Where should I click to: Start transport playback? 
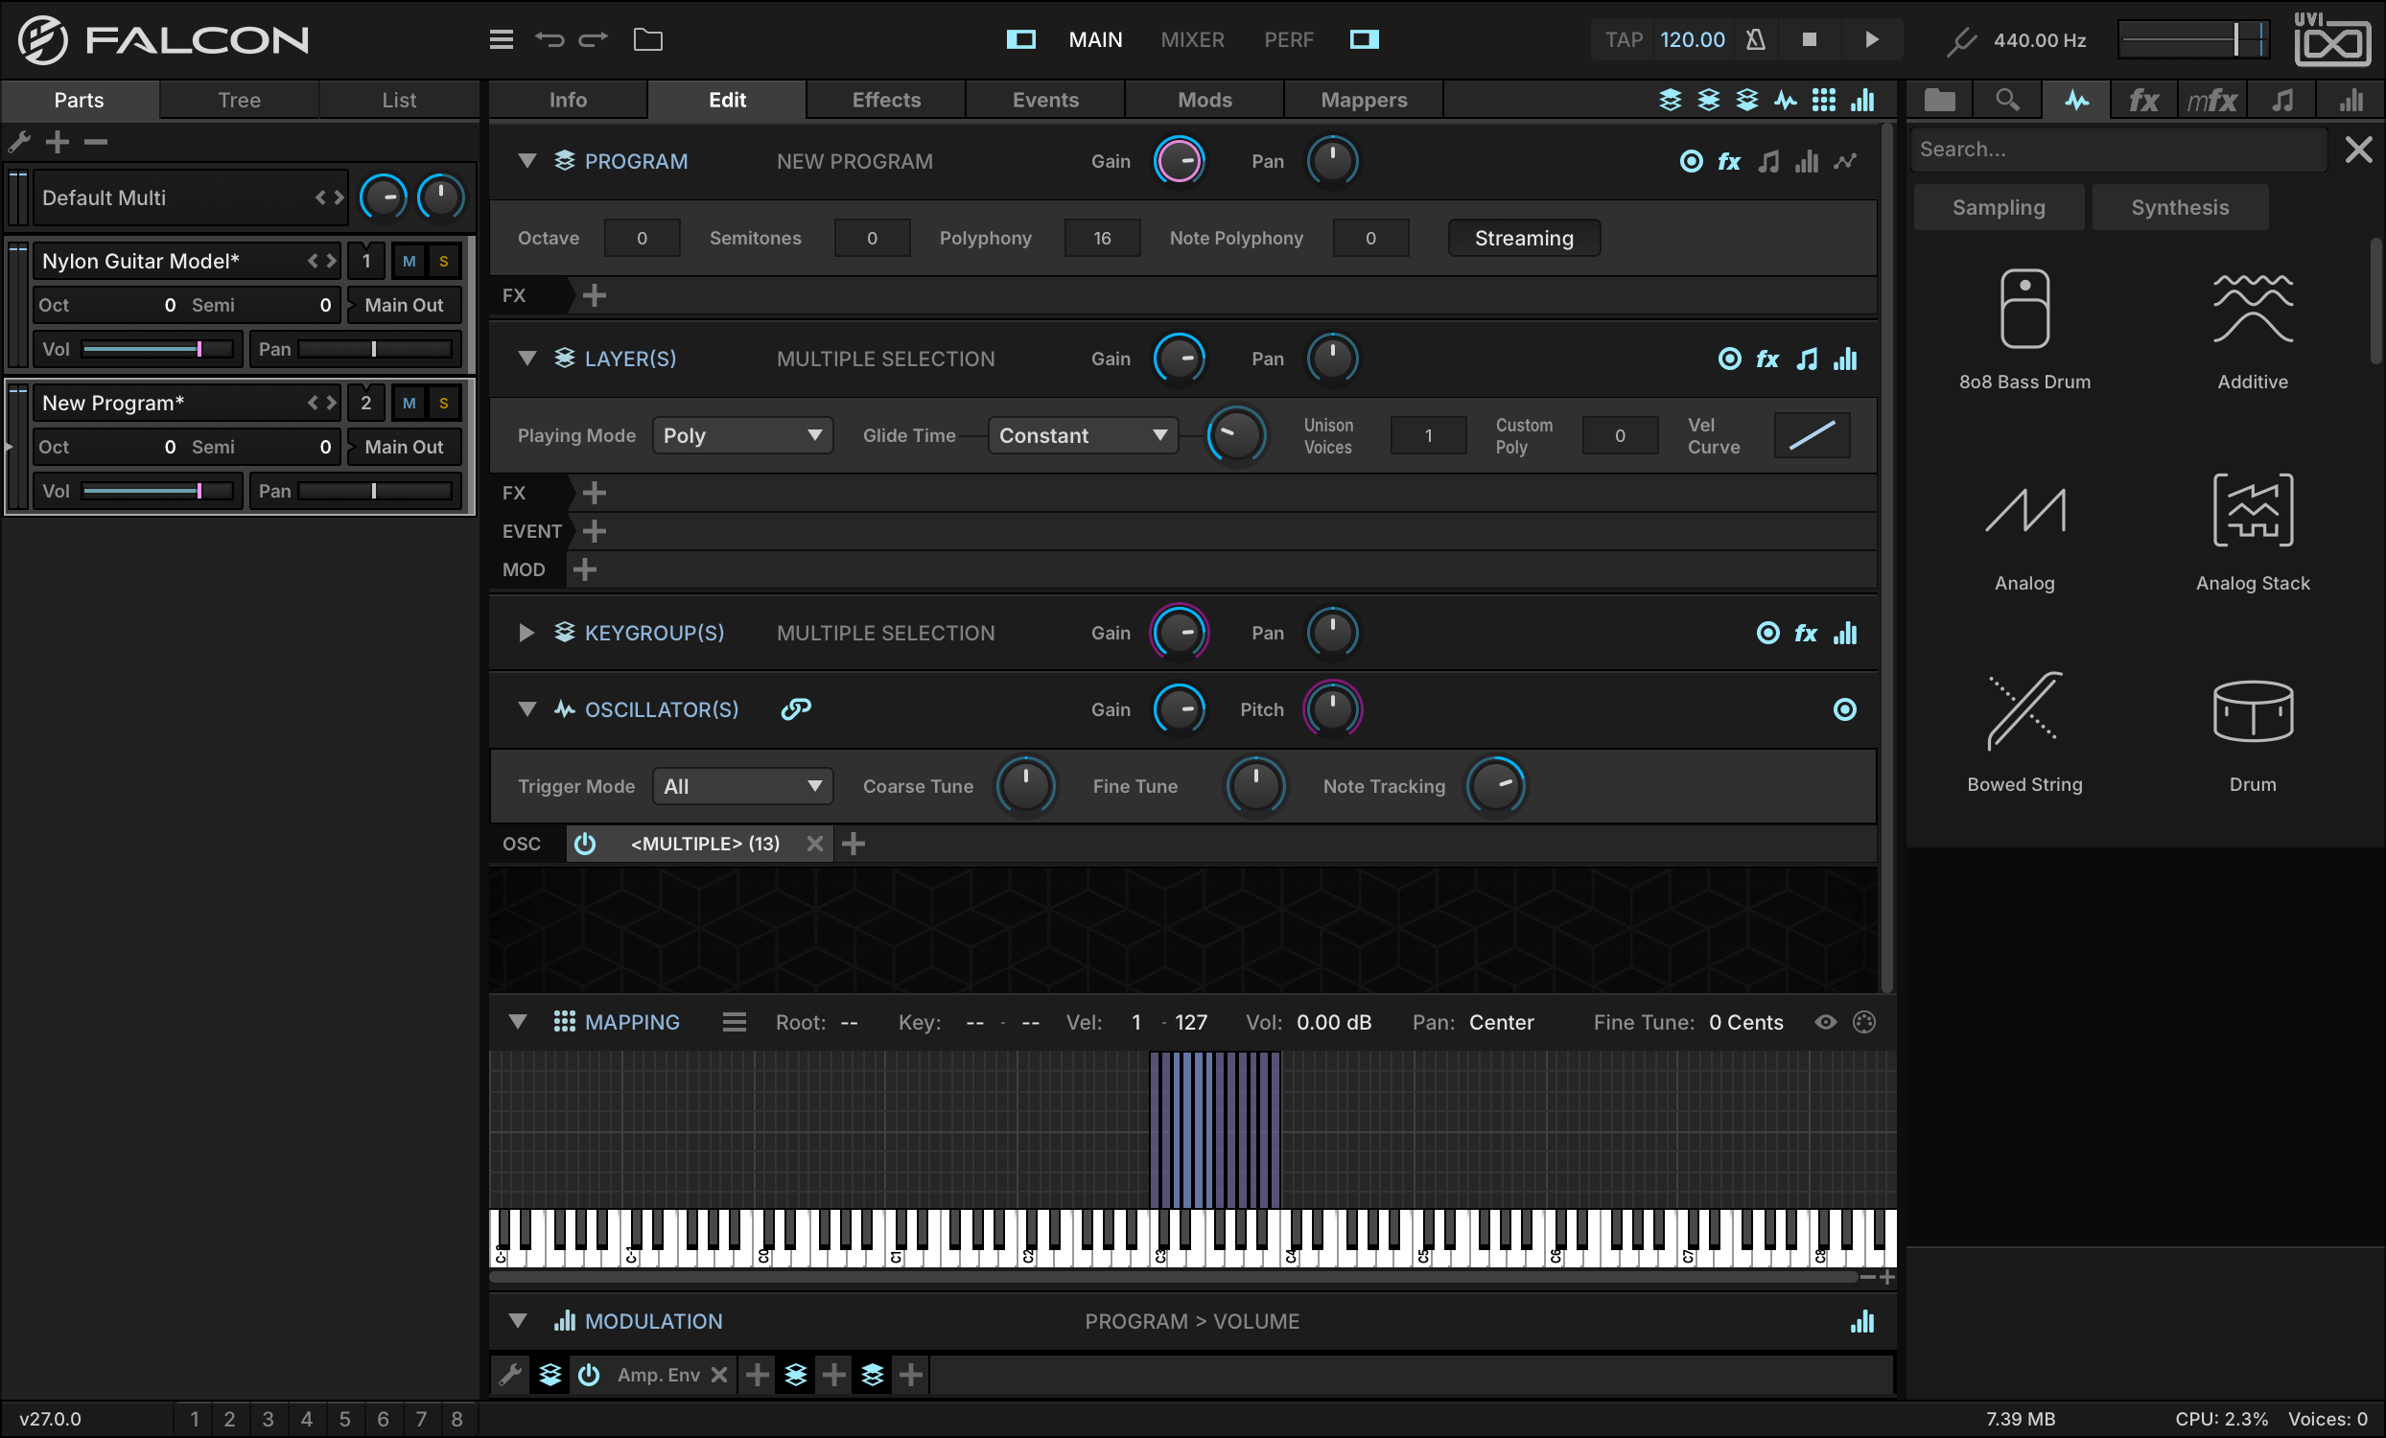pos(1872,39)
